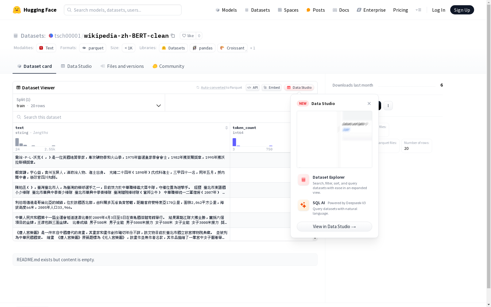Click the Text modality tag
The width and height of the screenshot is (491, 307).
click(x=46, y=48)
